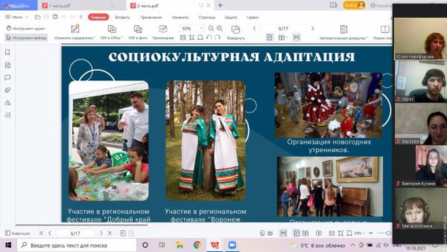
Task: Switch to the 1 часть.pdf document tab
Action: (82, 5)
